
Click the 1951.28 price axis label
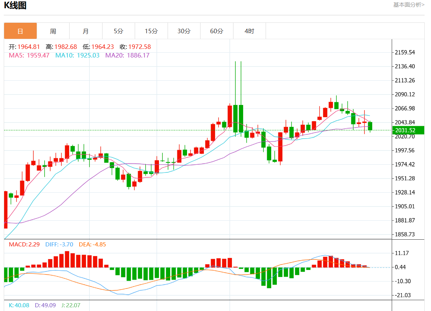[404, 178]
